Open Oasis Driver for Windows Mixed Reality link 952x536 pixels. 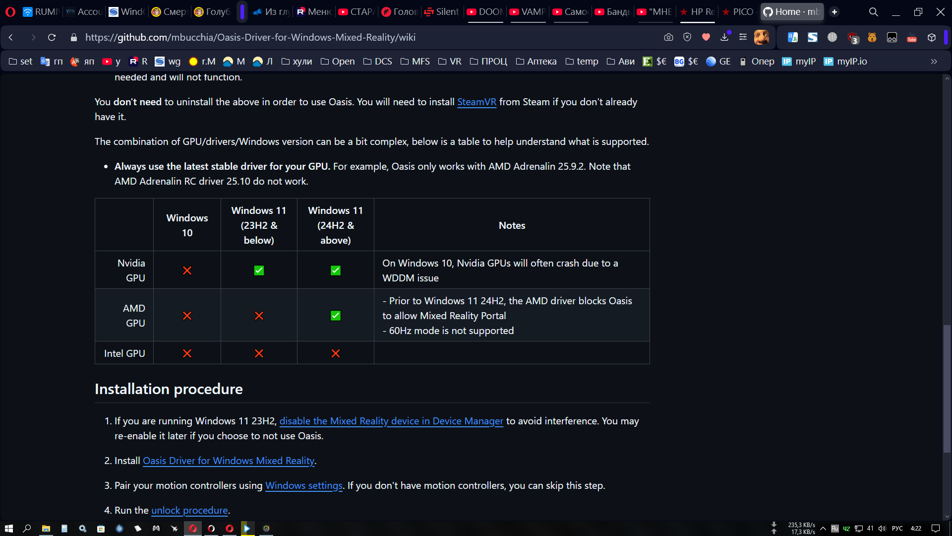click(x=228, y=461)
